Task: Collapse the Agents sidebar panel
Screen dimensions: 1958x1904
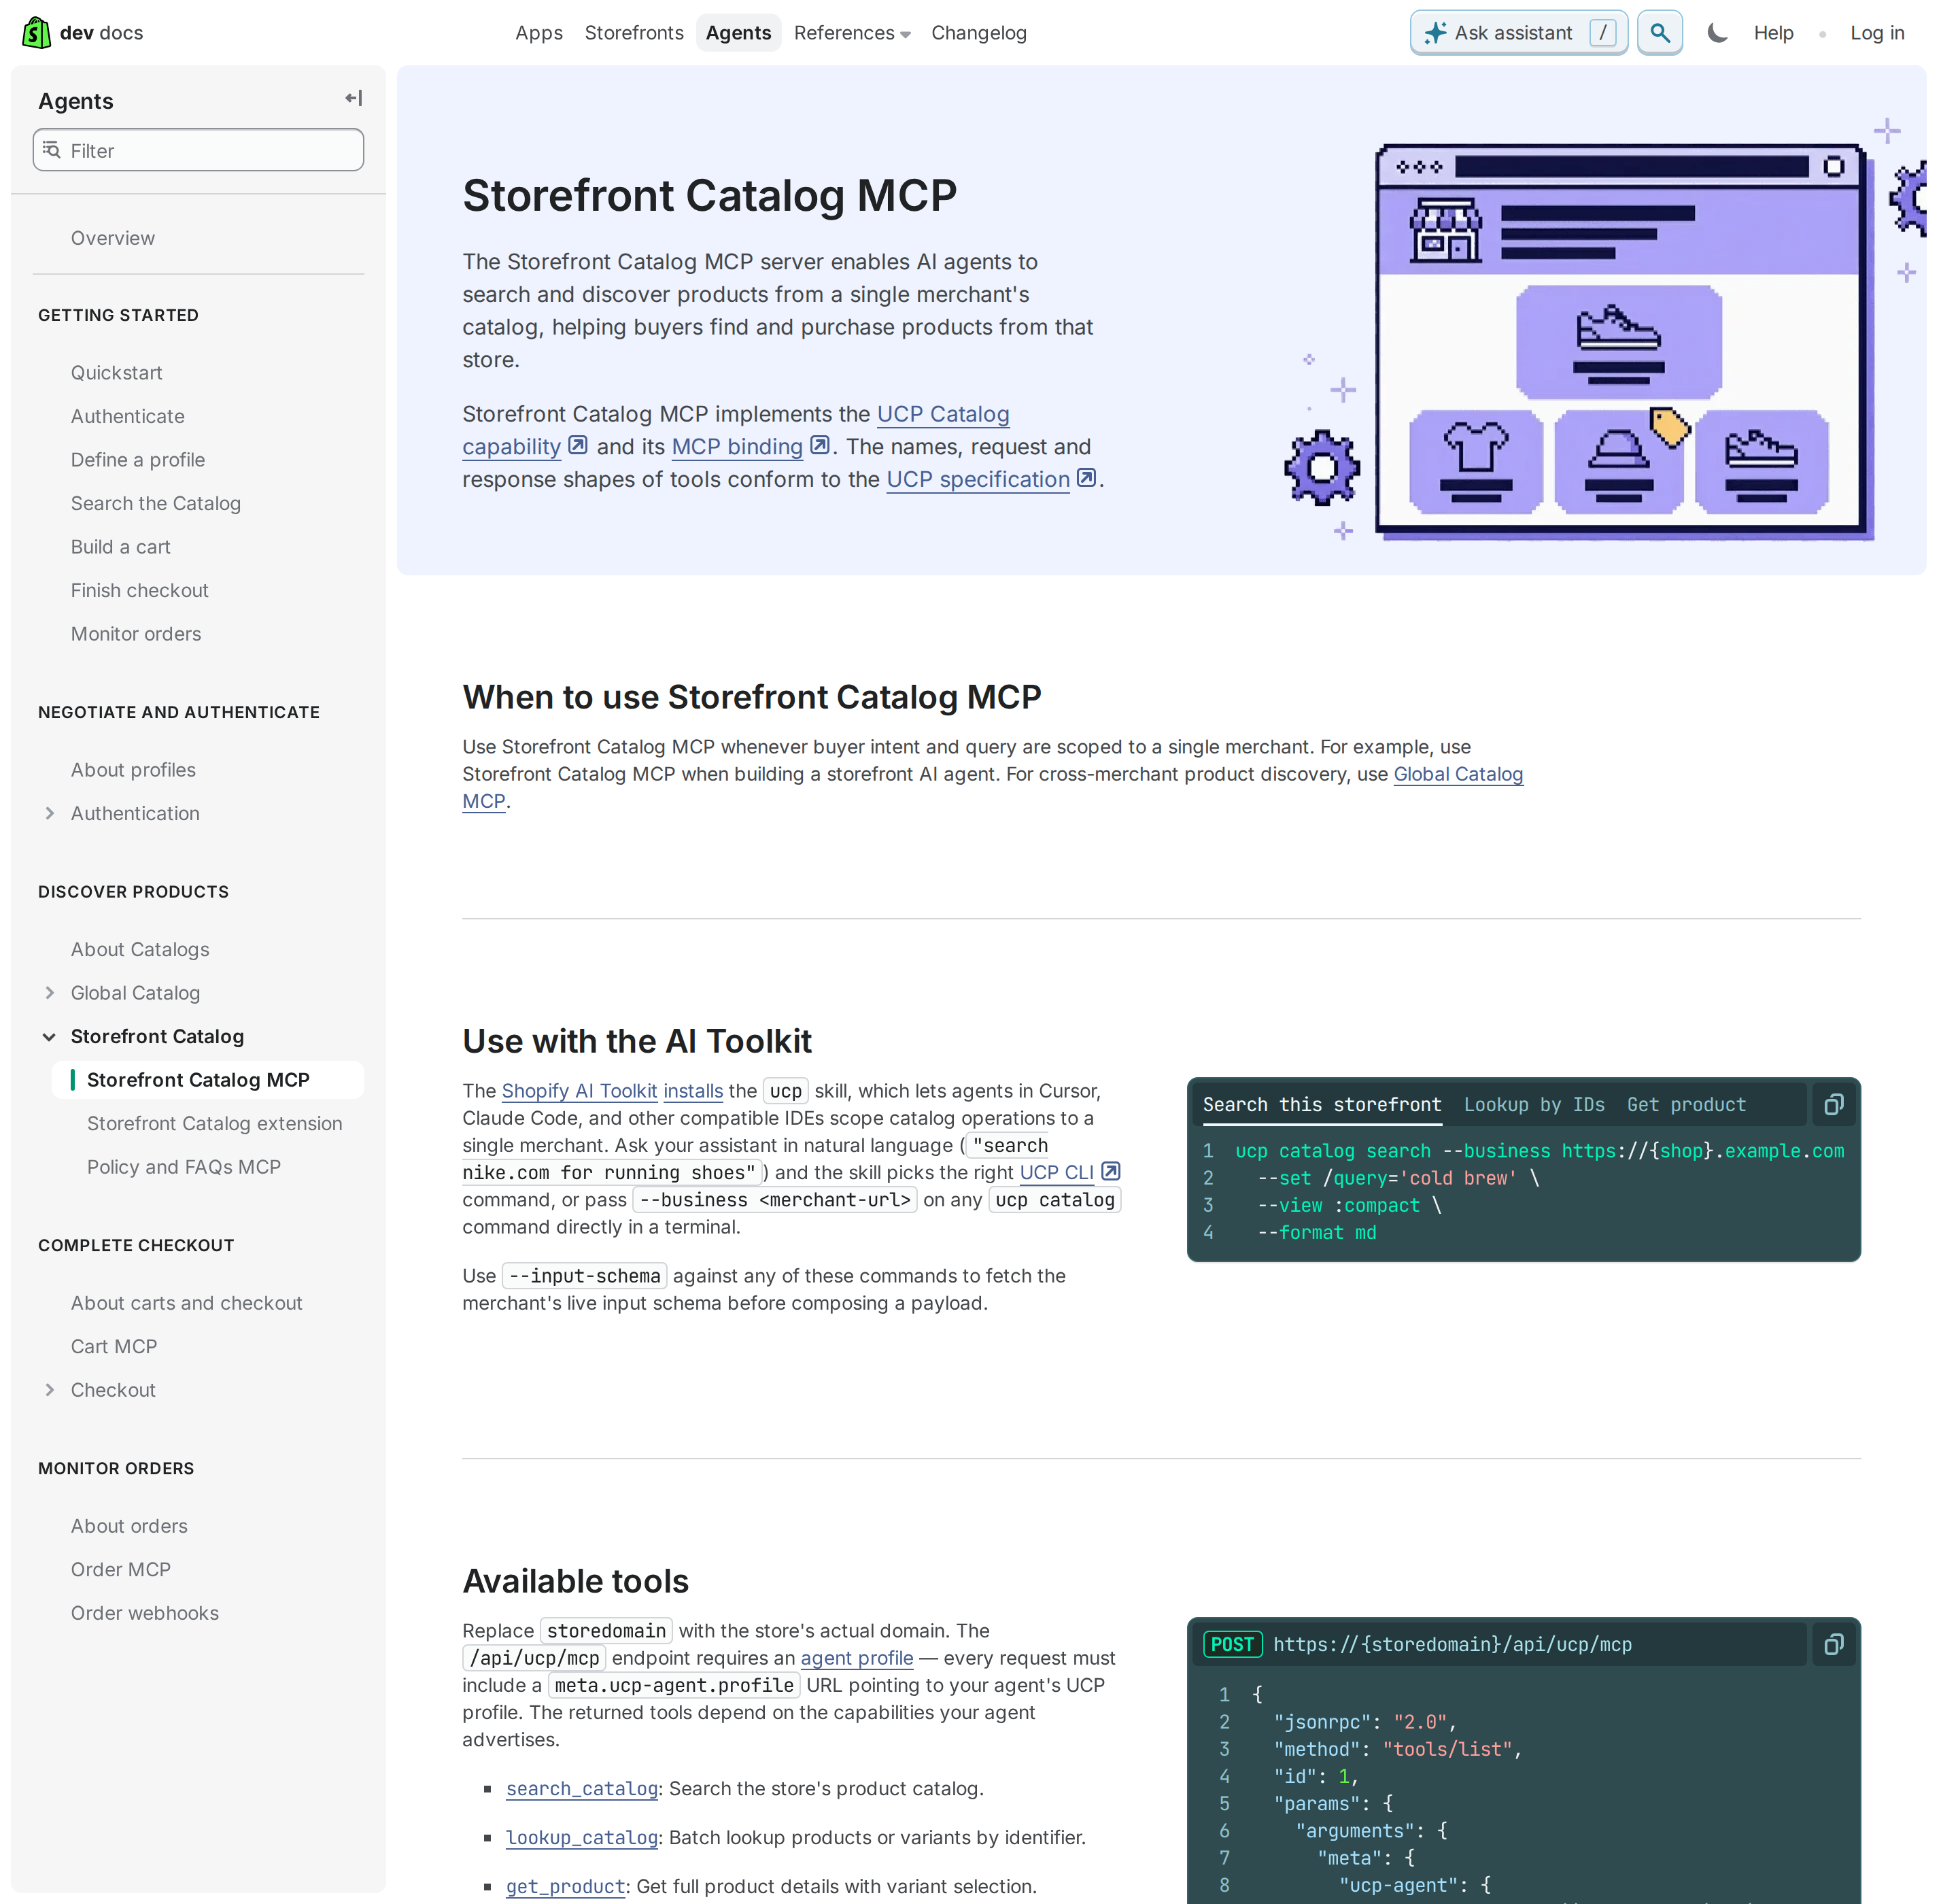Action: [x=354, y=99]
